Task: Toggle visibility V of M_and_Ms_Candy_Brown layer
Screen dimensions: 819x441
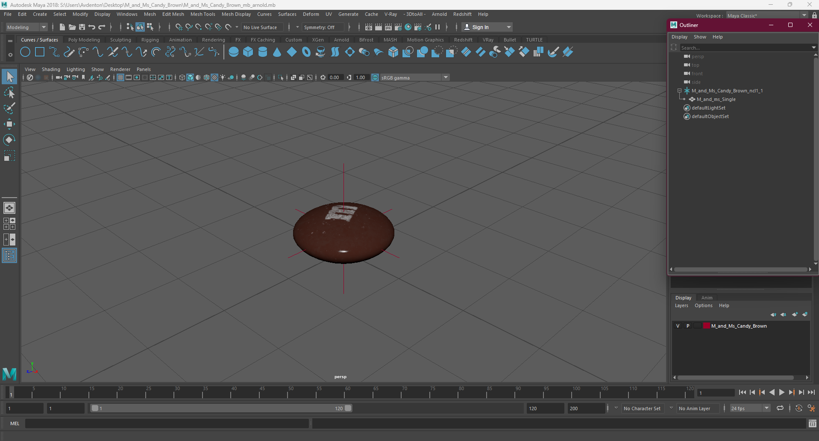Action: [x=678, y=326]
